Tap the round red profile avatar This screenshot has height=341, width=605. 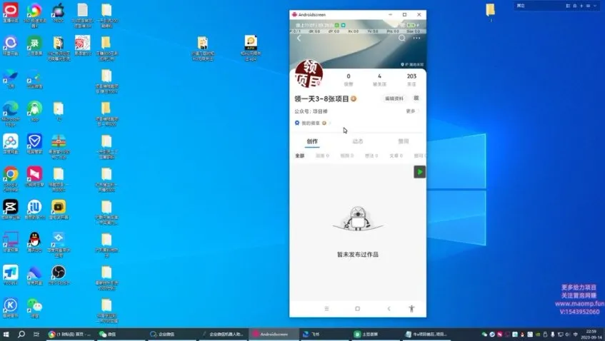(x=309, y=75)
